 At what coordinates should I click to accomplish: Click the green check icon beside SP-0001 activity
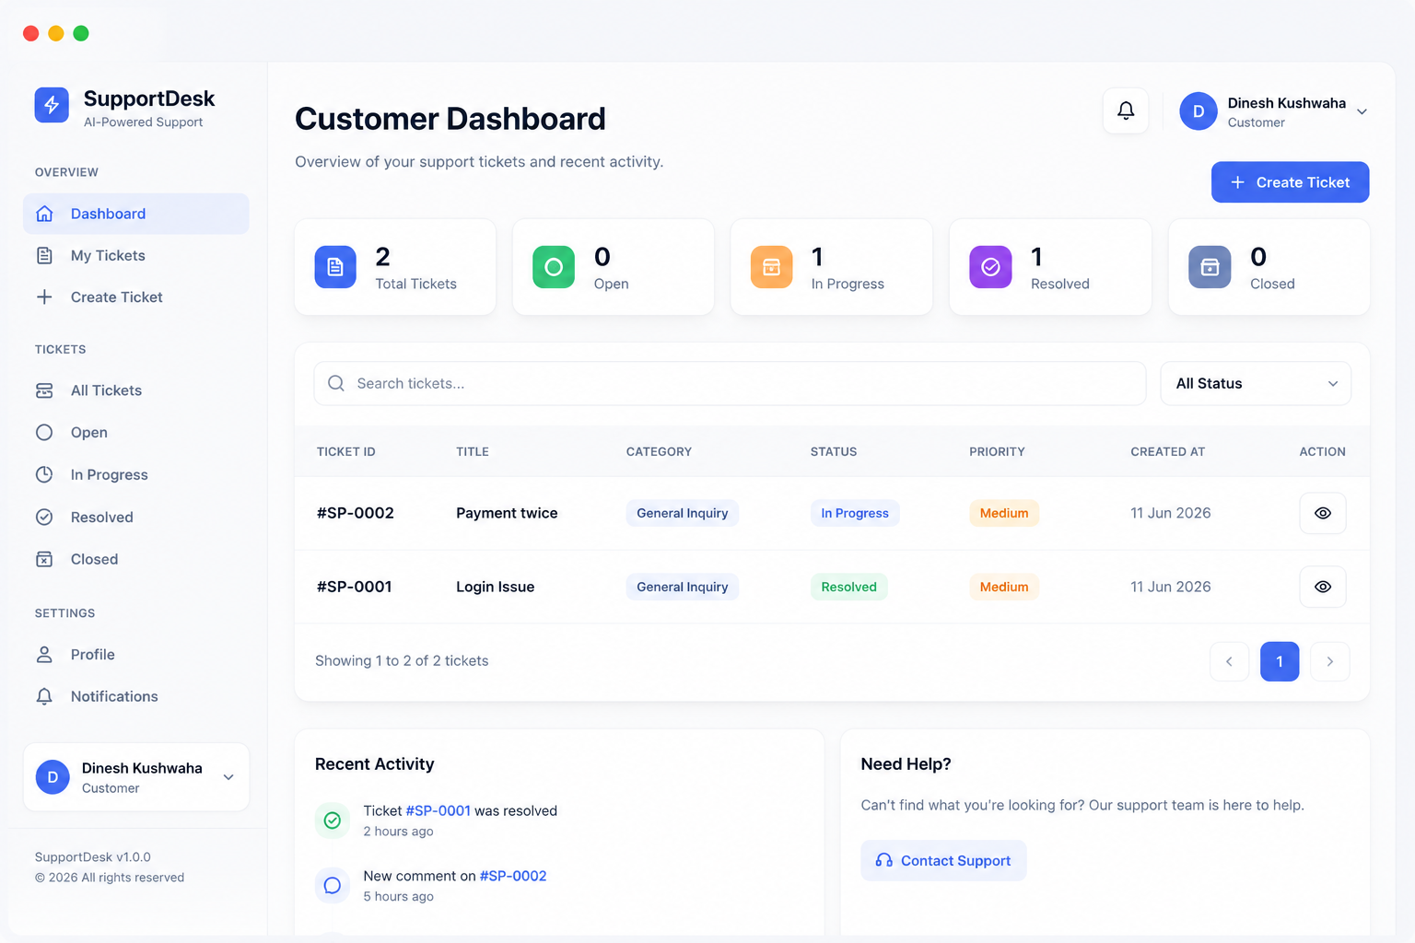[x=333, y=821]
